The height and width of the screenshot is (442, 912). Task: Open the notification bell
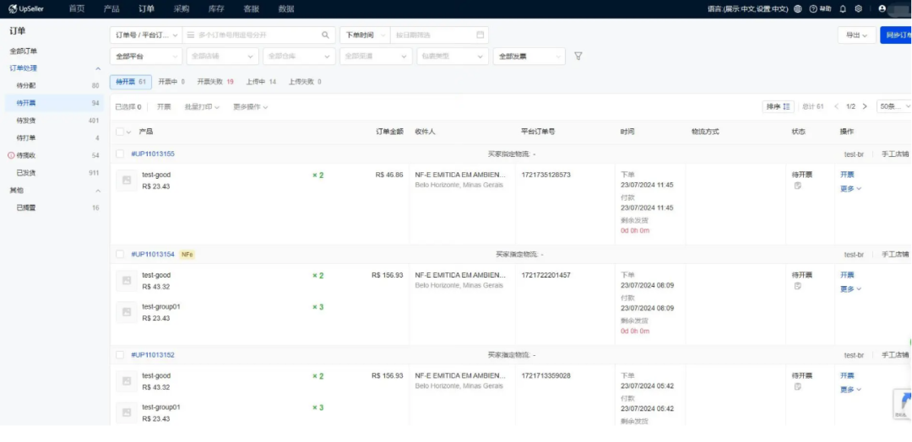[843, 8]
